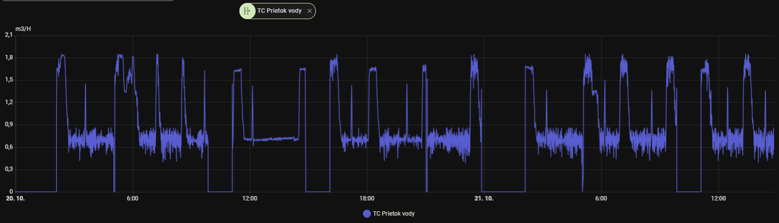Viewport: 779px width, 223px height.
Task: Click the 6:00 time label on 21. 10.
Action: click(x=601, y=198)
